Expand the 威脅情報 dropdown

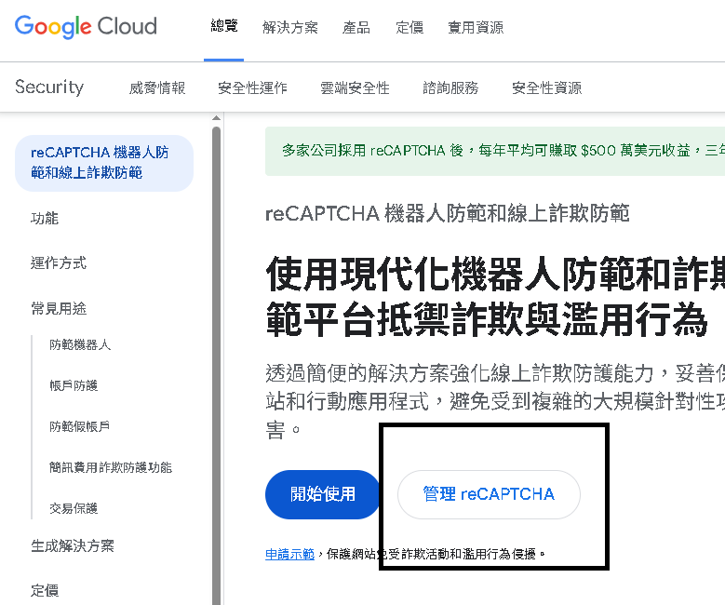click(157, 88)
